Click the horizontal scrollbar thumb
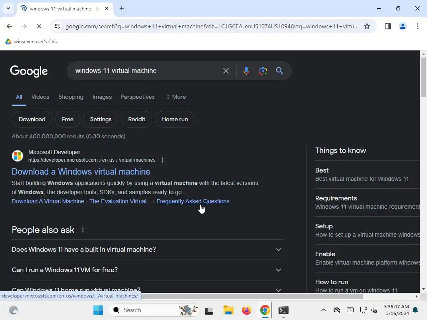Screen dimensions: 427x320 pyautogui.click(x=252, y=296)
